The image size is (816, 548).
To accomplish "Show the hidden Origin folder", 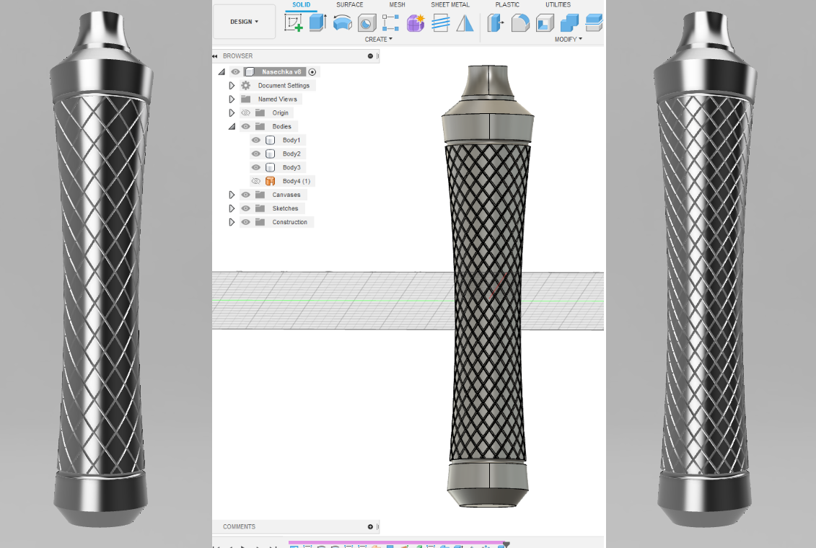I will pyautogui.click(x=245, y=112).
